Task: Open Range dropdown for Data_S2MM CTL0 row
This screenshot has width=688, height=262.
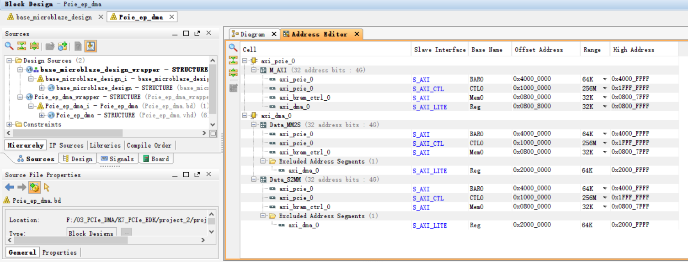Action: (x=605, y=198)
